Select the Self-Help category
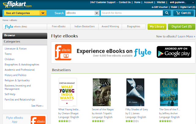The height and width of the screenshot is (124, 196). click(10, 94)
